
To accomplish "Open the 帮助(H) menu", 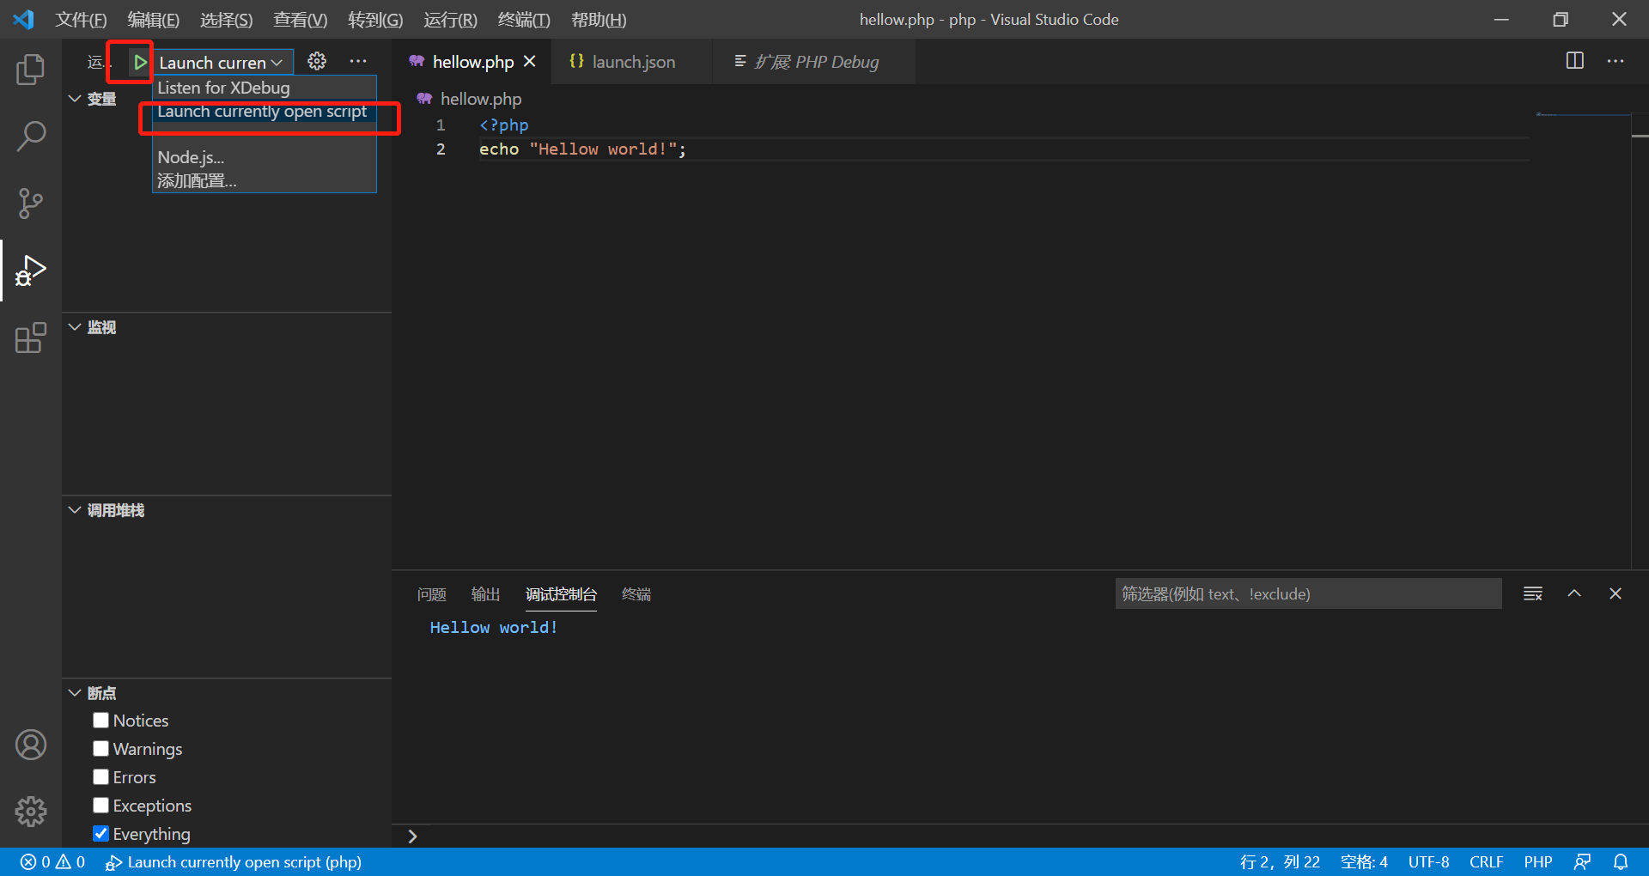I will [599, 19].
